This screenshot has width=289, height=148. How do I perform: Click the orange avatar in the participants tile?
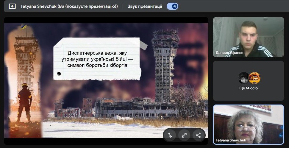click(254, 78)
